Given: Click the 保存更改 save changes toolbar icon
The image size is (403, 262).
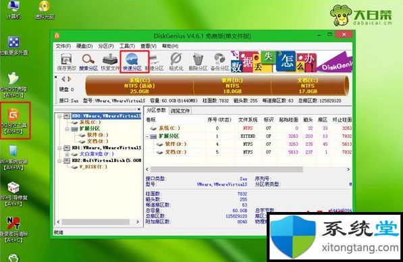Looking at the screenshot, I should tap(66, 61).
